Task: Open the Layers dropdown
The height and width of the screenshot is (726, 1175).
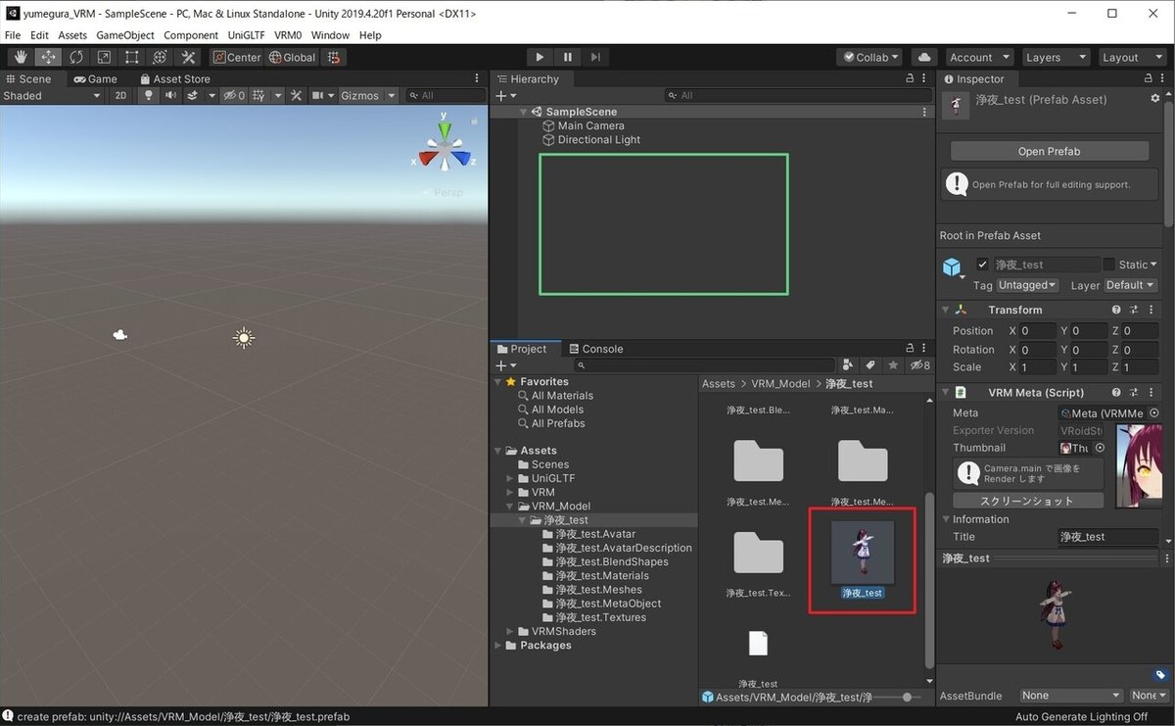Action: [x=1055, y=57]
